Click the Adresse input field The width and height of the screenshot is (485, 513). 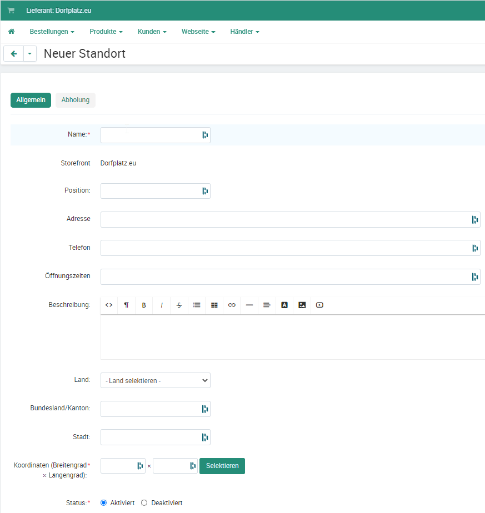[291, 219]
